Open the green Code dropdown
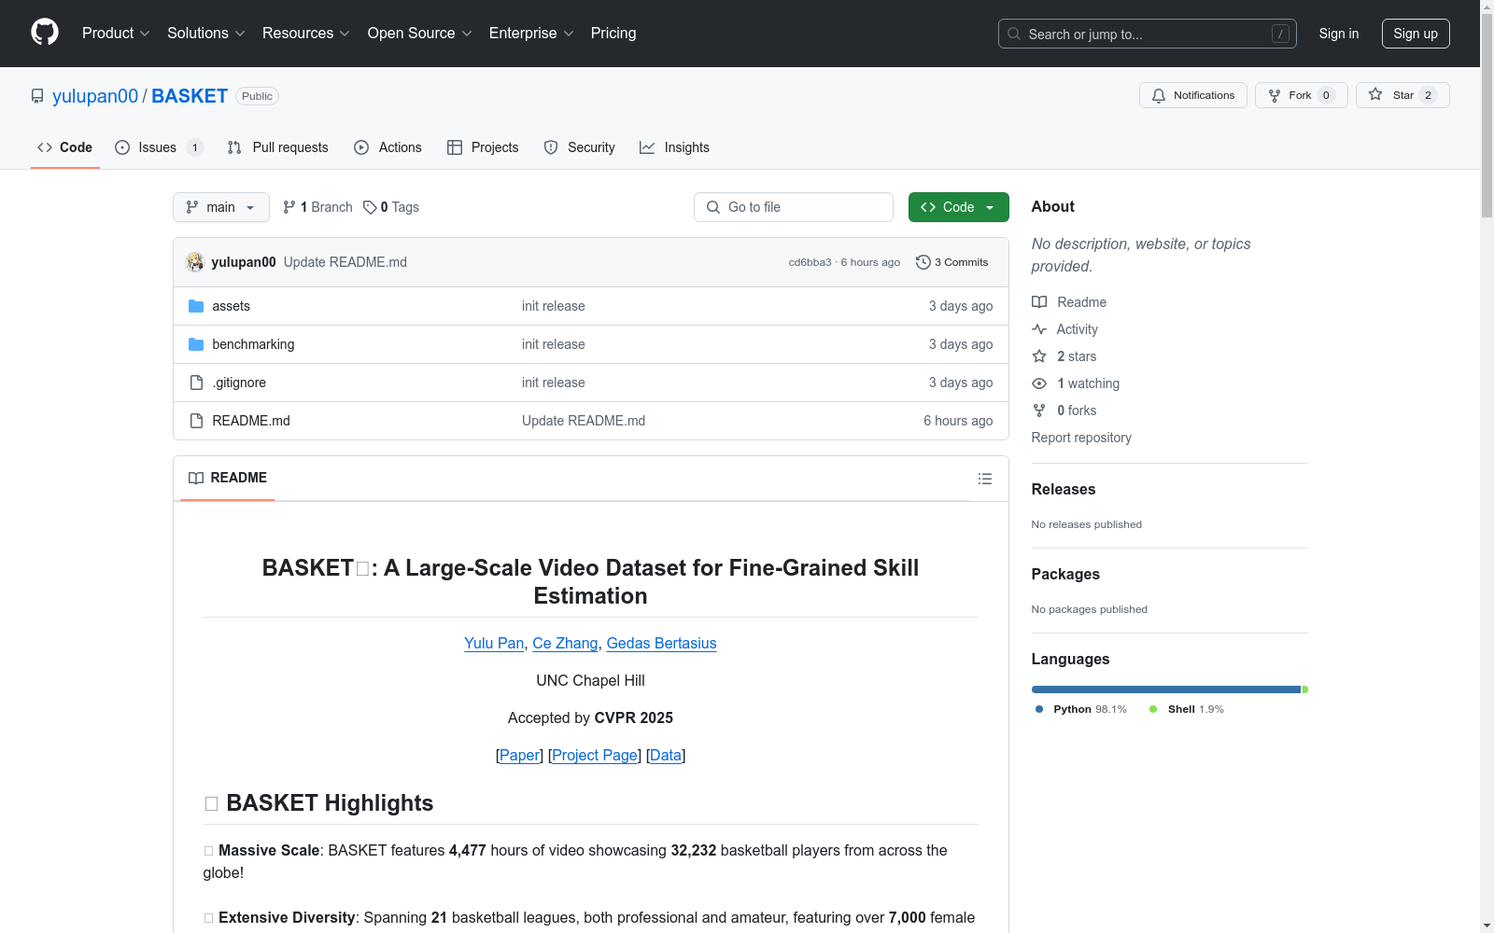The height and width of the screenshot is (933, 1494). pos(958,207)
